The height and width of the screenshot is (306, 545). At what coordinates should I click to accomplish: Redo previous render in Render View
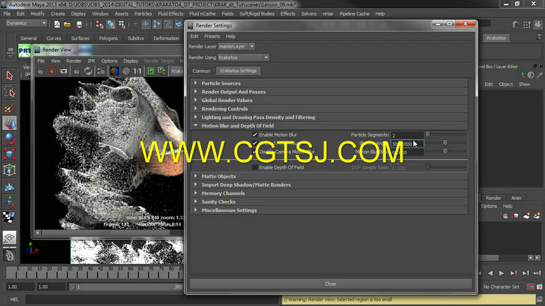click(41, 71)
